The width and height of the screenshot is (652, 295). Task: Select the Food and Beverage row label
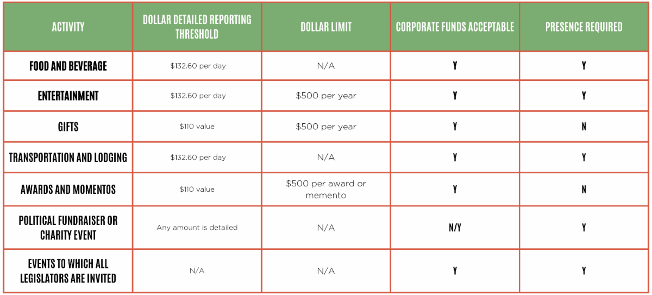click(x=68, y=66)
